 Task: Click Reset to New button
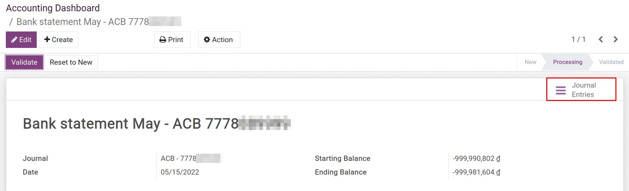tap(71, 62)
